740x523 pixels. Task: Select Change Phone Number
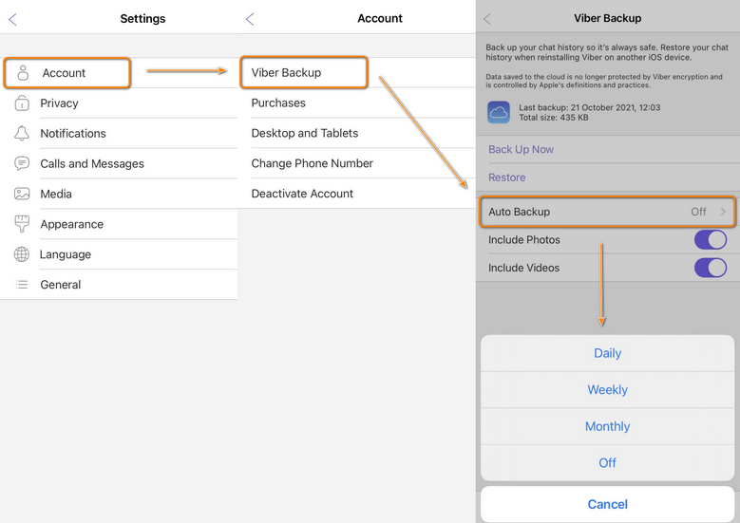[x=356, y=162]
